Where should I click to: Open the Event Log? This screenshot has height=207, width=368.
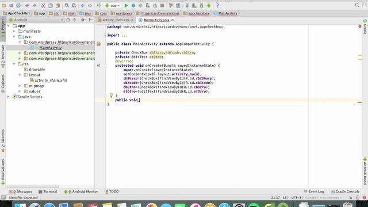314,191
